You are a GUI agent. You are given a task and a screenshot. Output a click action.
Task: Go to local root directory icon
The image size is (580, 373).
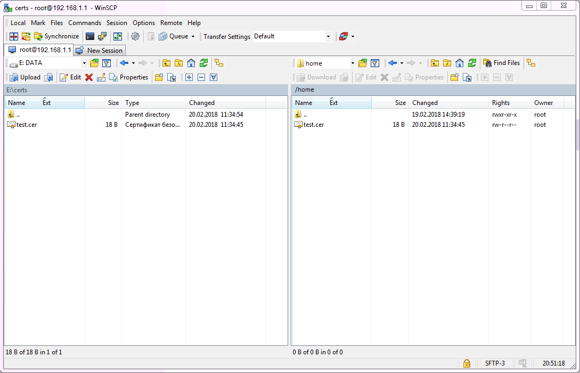point(178,63)
